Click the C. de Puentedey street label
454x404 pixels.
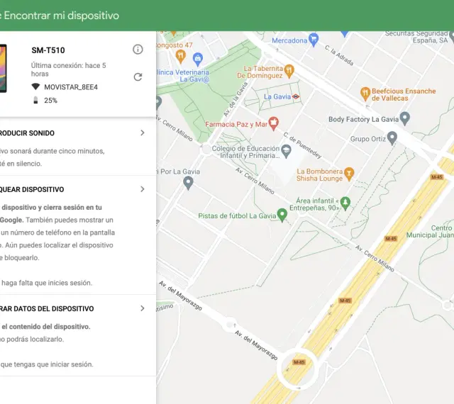pyautogui.click(x=302, y=145)
